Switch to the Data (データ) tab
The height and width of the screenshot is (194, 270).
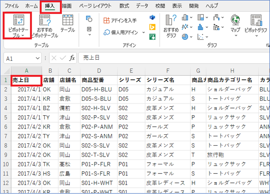pyautogui.click(x=142, y=6)
